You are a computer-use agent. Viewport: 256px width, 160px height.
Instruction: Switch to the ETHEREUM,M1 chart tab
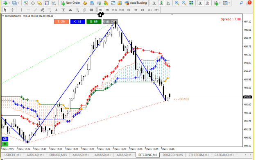pyautogui.click(x=199, y=155)
